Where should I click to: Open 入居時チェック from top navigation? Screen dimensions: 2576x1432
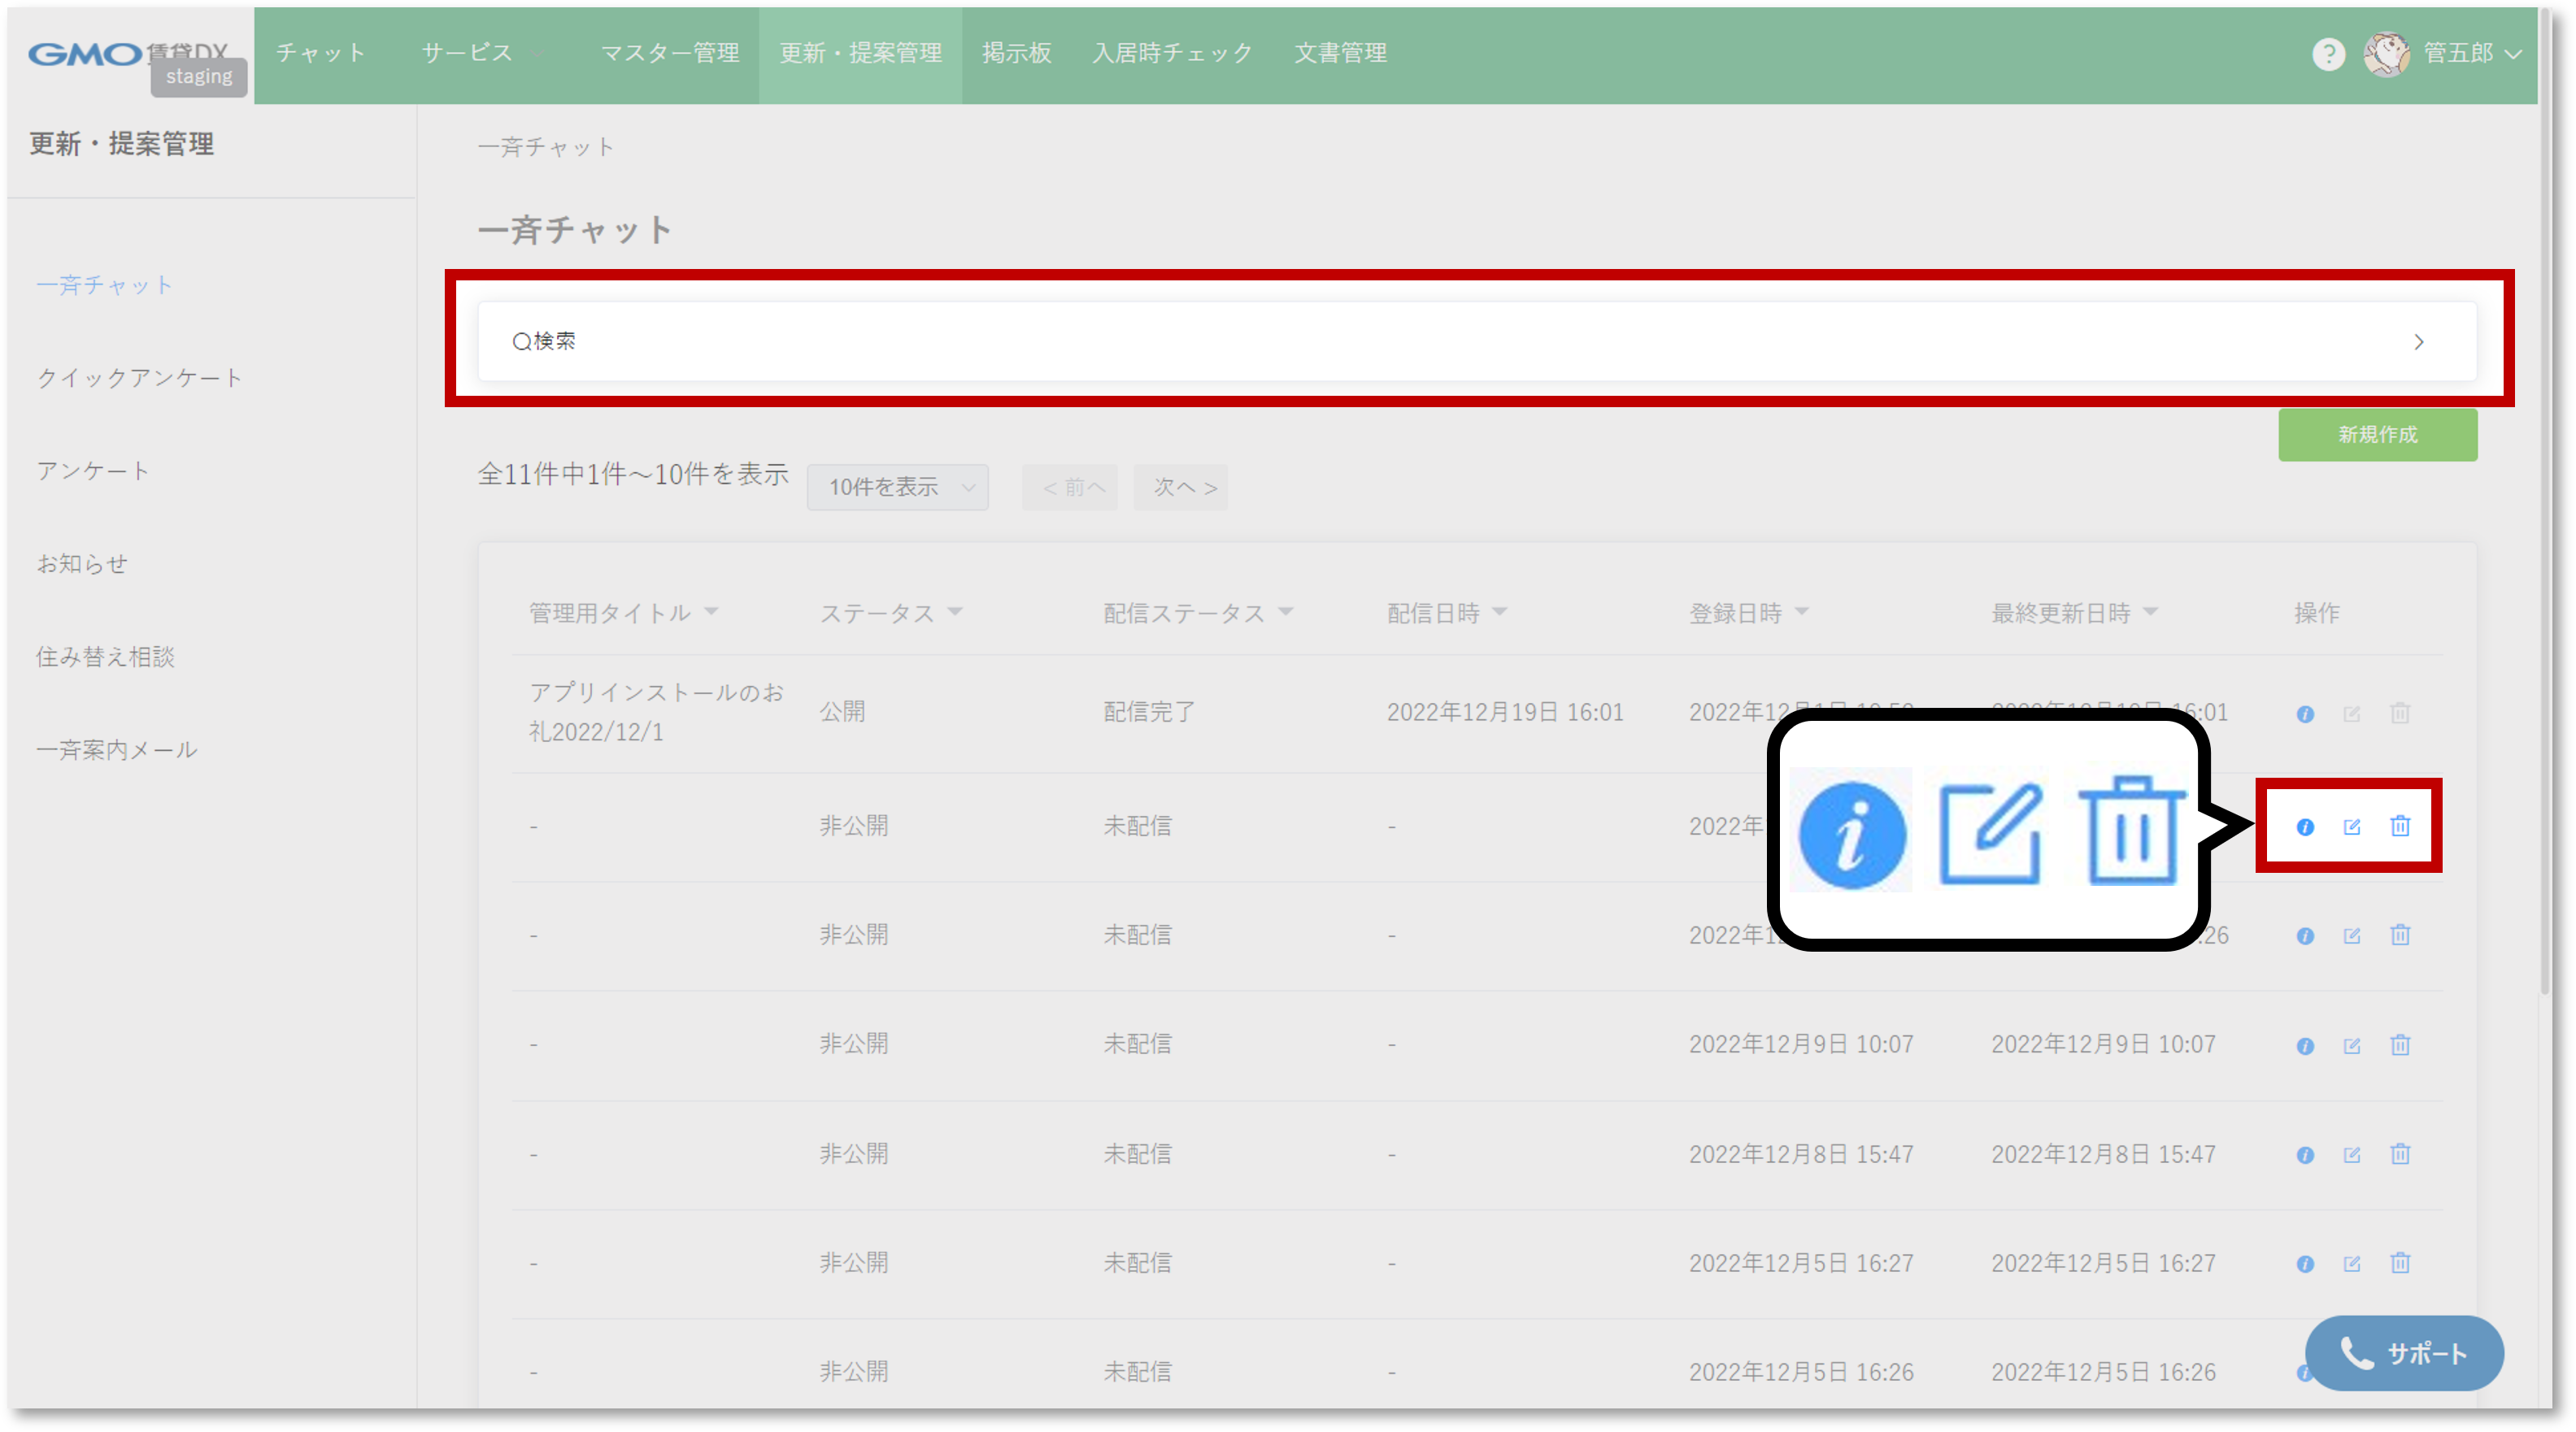[1172, 53]
